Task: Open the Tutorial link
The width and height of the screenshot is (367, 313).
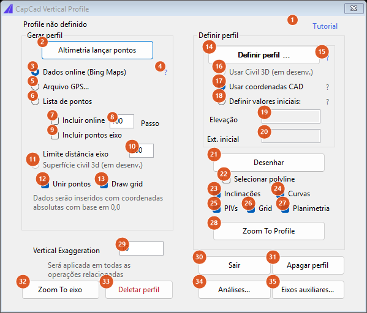Action: click(325, 26)
